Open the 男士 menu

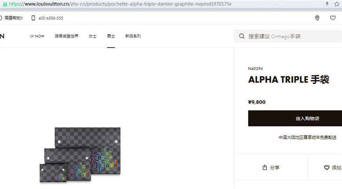pyautogui.click(x=111, y=36)
